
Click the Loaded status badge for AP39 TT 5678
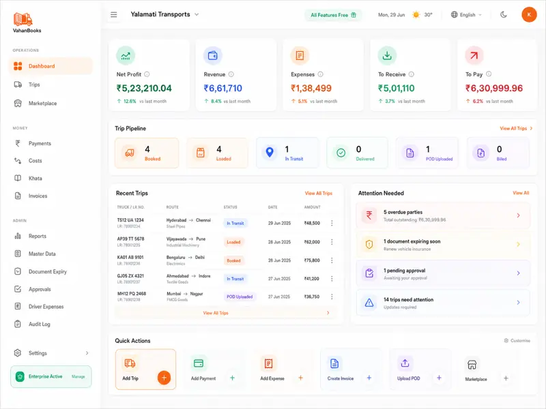(x=233, y=242)
